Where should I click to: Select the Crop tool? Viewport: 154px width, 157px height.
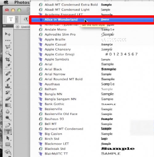point(8,59)
